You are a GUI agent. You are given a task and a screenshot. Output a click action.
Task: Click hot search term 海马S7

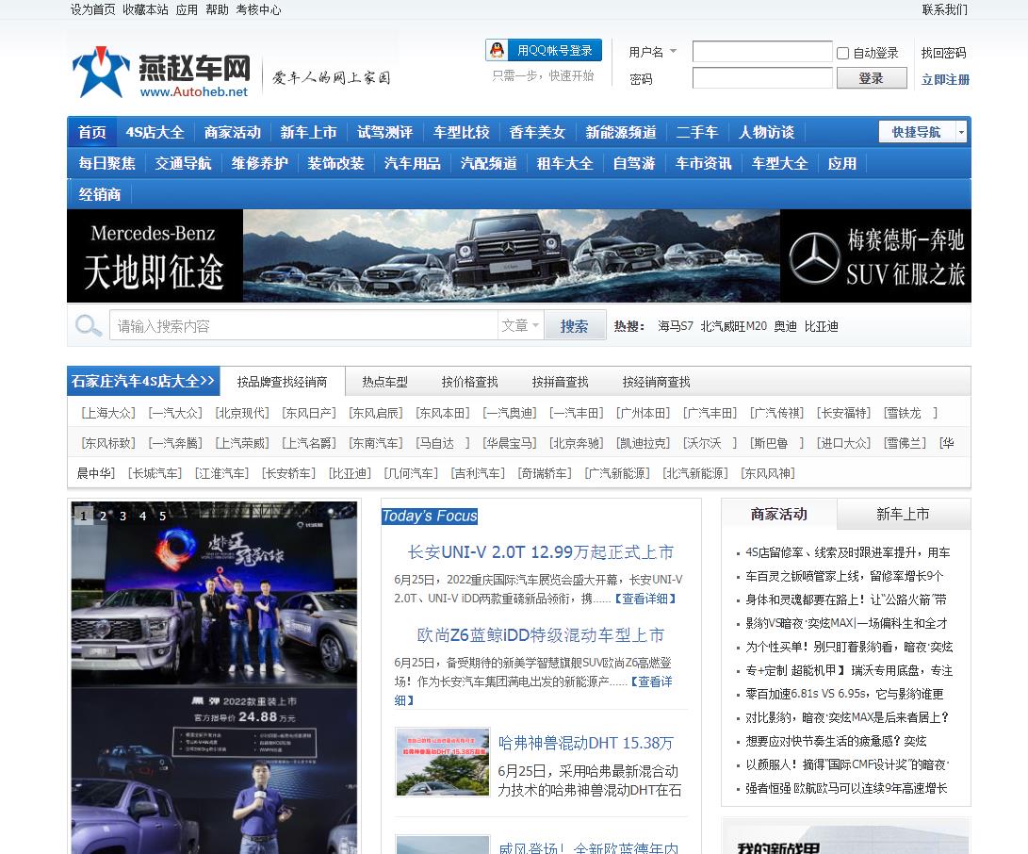676,326
